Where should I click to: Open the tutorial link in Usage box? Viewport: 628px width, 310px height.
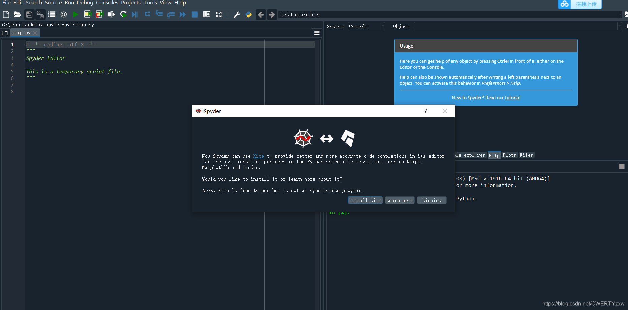[x=512, y=98]
